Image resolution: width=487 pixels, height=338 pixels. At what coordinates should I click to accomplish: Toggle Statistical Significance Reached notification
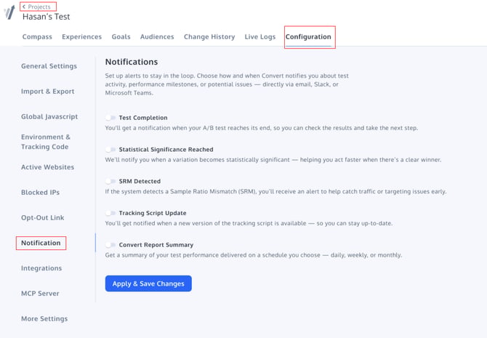click(110, 150)
